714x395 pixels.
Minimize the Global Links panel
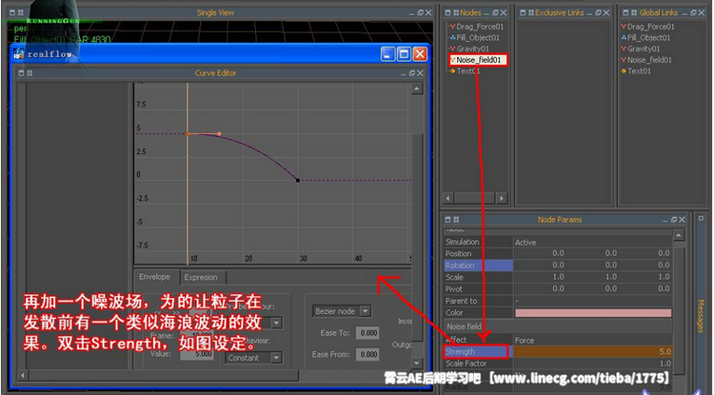(685, 13)
